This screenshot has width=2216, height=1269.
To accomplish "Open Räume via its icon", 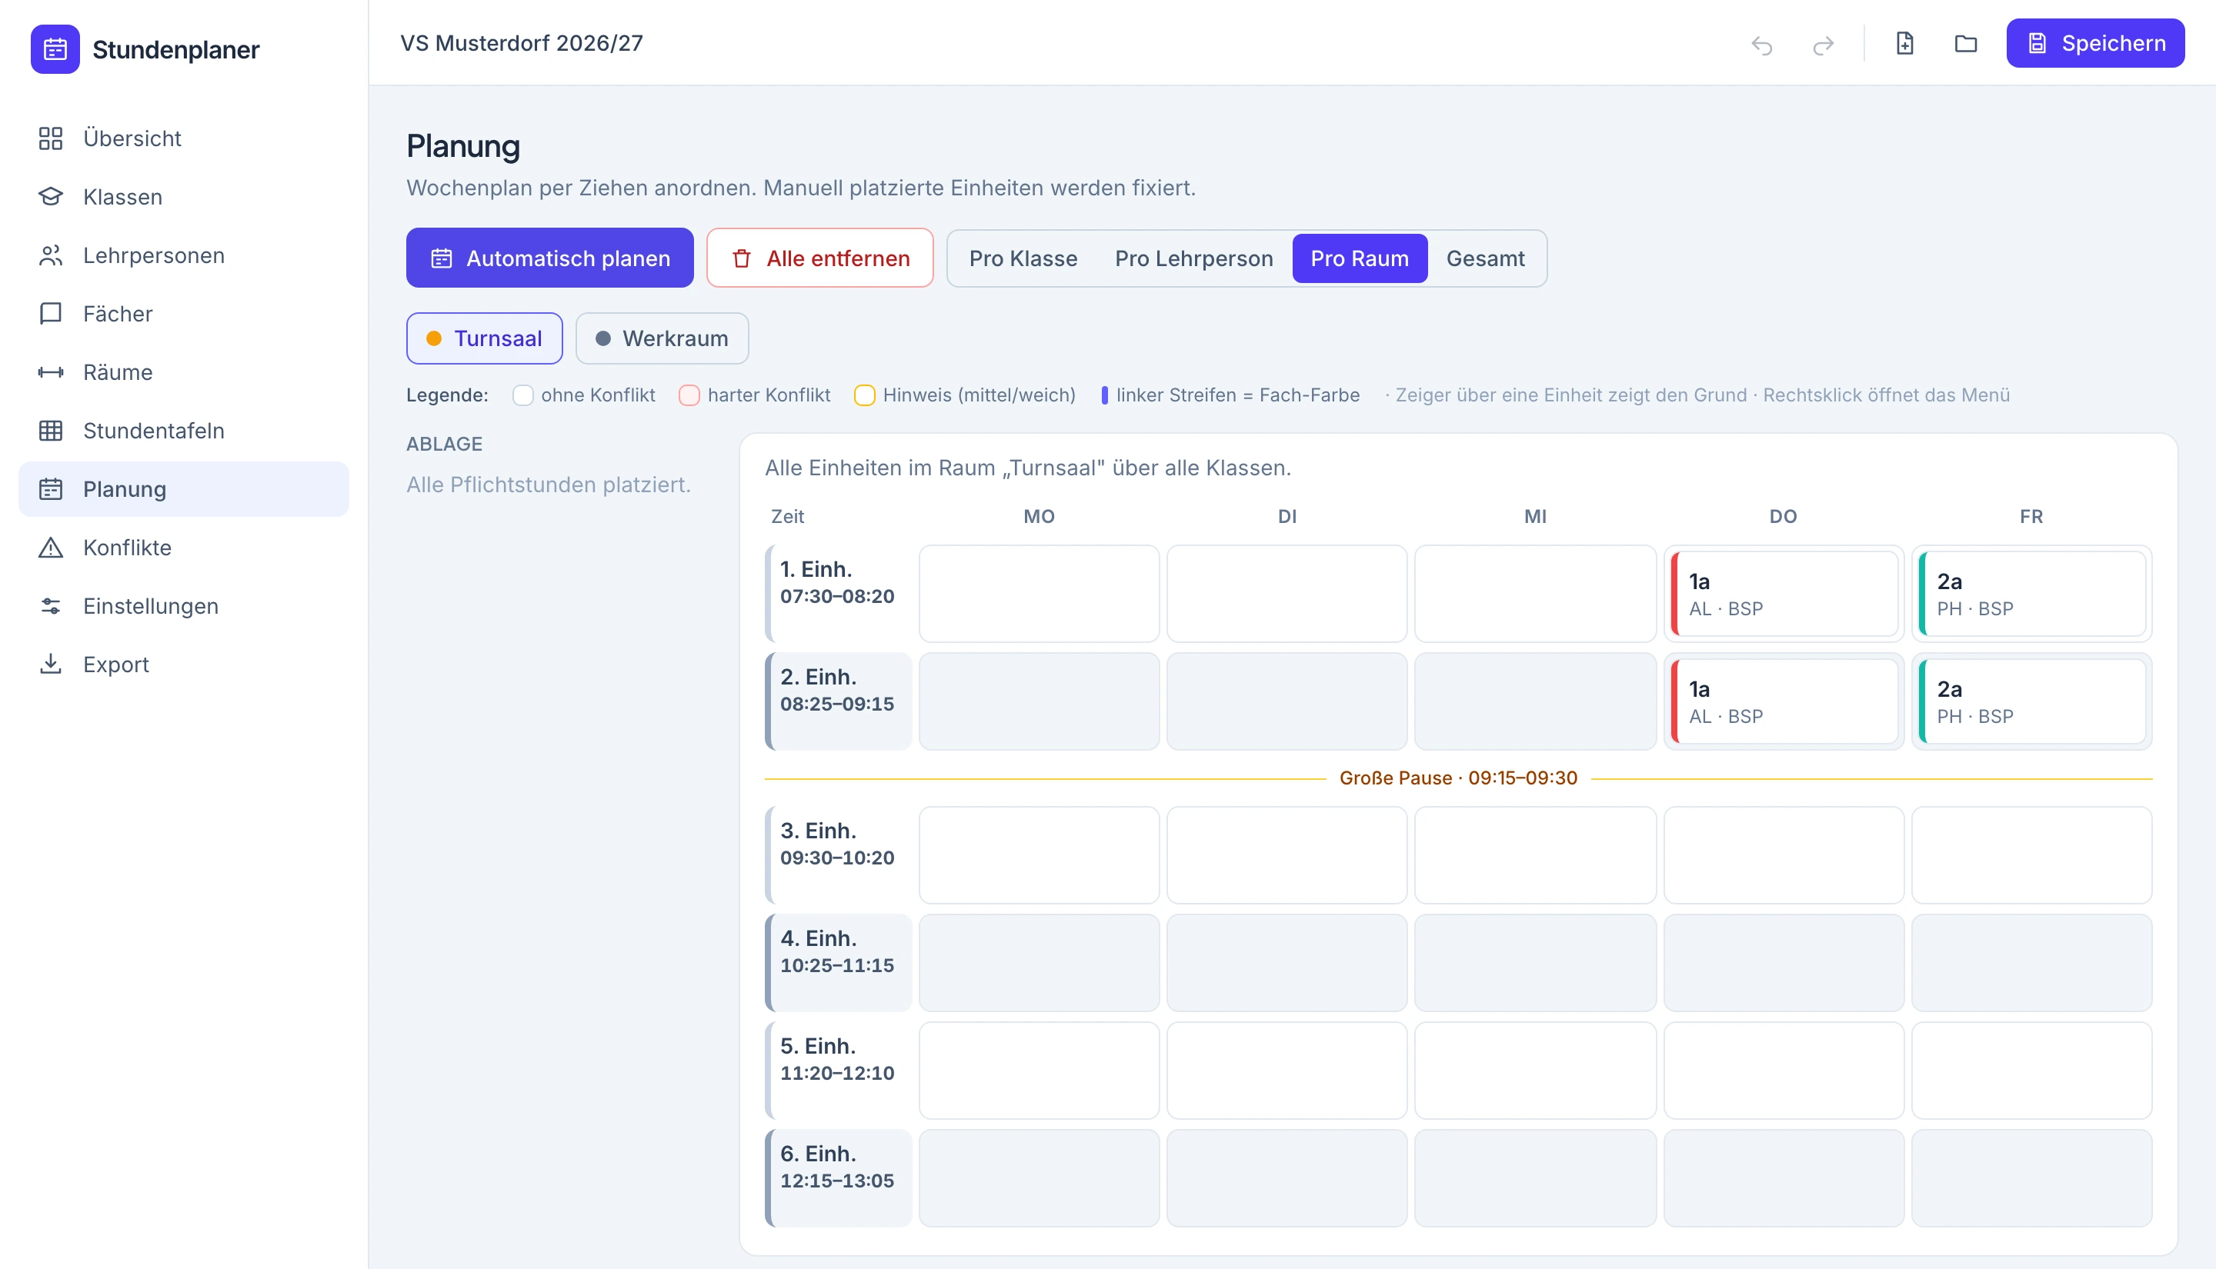I will pos(51,372).
